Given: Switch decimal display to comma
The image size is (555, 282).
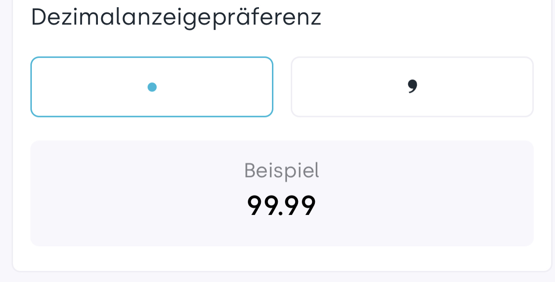Looking at the screenshot, I should [412, 87].
